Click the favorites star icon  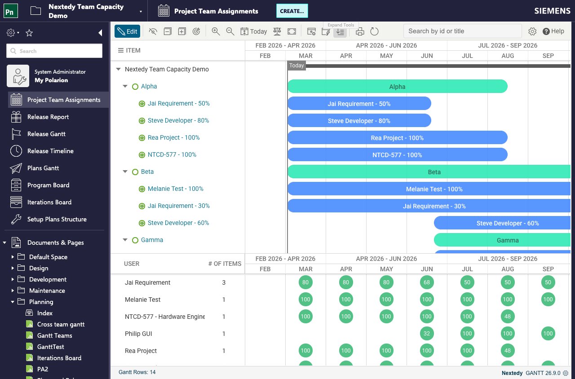(x=29, y=33)
